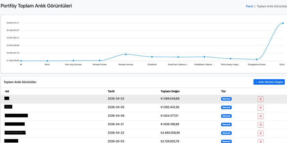Screen dimensions: 287x143
Task: Click the value ₺2.460.008,90
Action: tap(170, 133)
